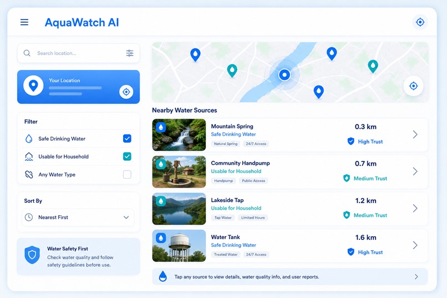
Task: Click the Search location field
Action: pos(78,53)
